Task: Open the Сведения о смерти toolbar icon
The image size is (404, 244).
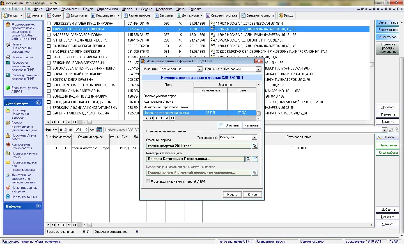Action: [244, 15]
